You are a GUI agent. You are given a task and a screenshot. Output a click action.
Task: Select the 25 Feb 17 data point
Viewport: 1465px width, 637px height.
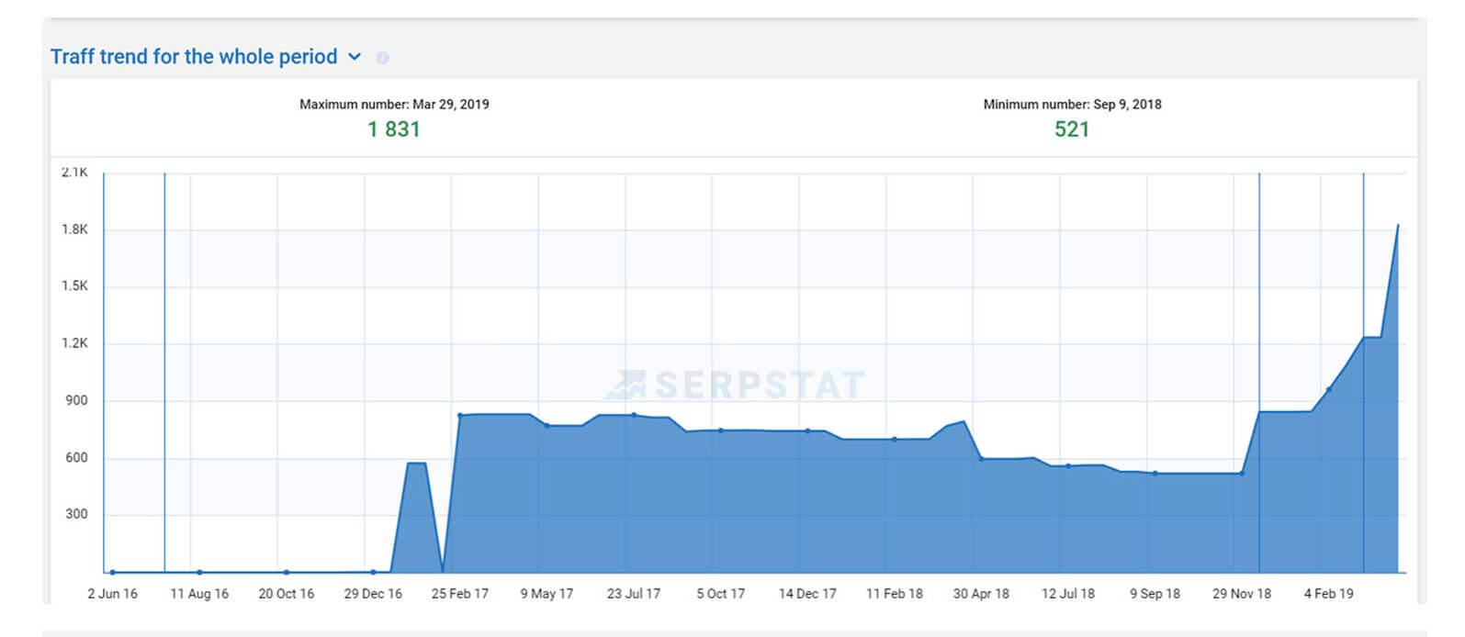459,415
